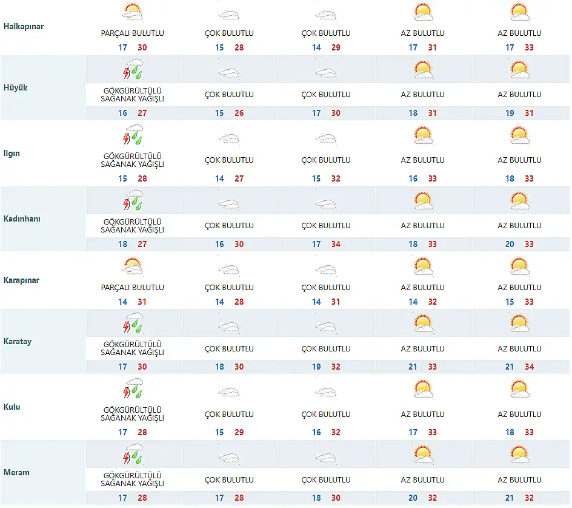Select the partly cloudy icon for Karapınar
The image size is (572, 508).
coord(132,266)
